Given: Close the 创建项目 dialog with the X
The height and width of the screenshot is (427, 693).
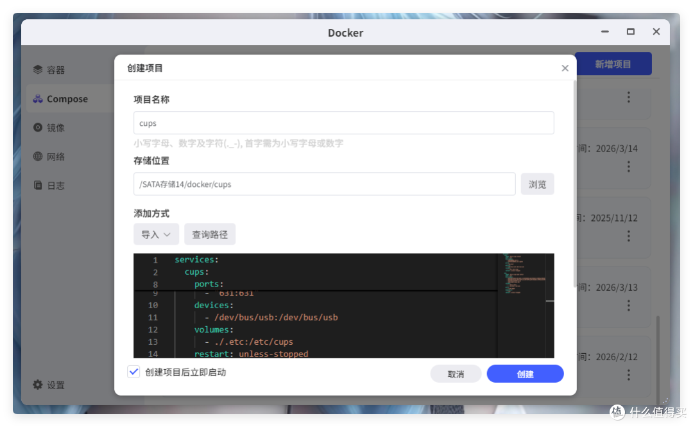Looking at the screenshot, I should 565,67.
